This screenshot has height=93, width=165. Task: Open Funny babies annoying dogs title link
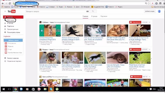pos(71,66)
